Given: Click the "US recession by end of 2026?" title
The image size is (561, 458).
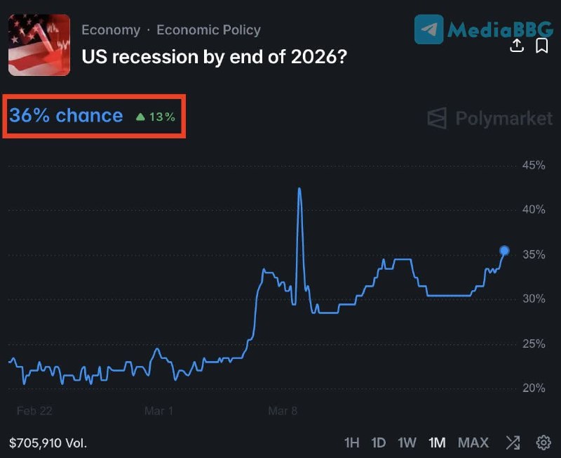Looking at the screenshot, I should tap(215, 55).
